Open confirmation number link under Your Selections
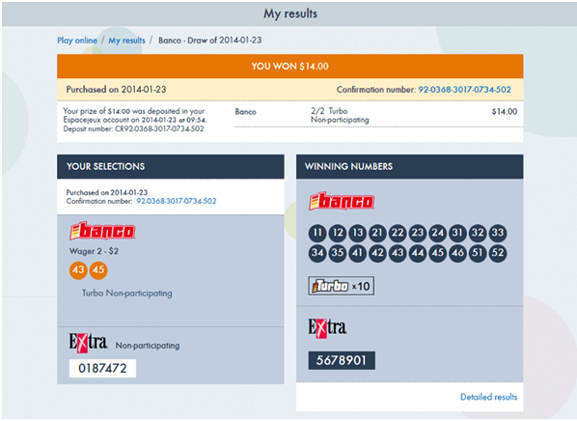This screenshot has height=421, width=577. 177,201
